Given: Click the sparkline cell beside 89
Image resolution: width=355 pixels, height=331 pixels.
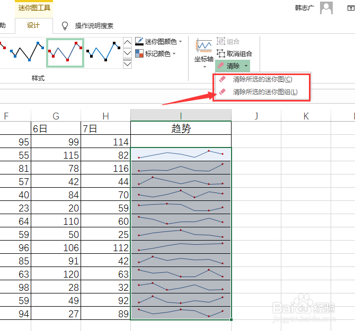Looking at the screenshot, I should 181,313.
